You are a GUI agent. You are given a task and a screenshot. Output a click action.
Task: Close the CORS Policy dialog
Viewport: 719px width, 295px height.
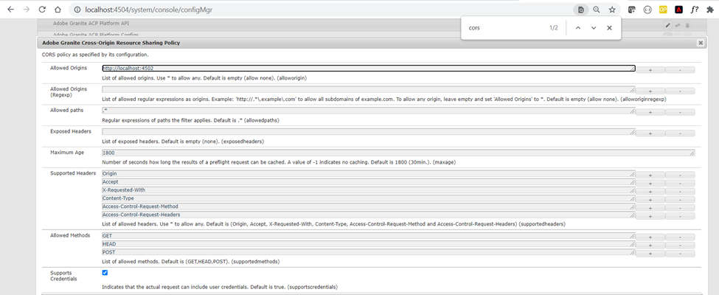701,43
